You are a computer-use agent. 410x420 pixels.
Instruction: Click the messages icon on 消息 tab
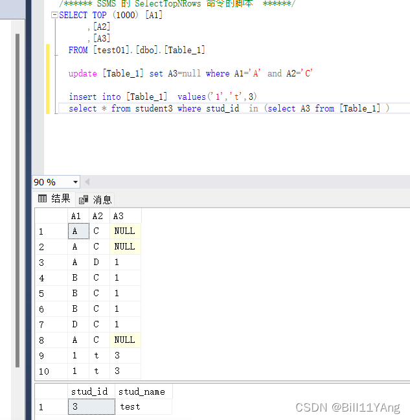pyautogui.click(x=84, y=200)
